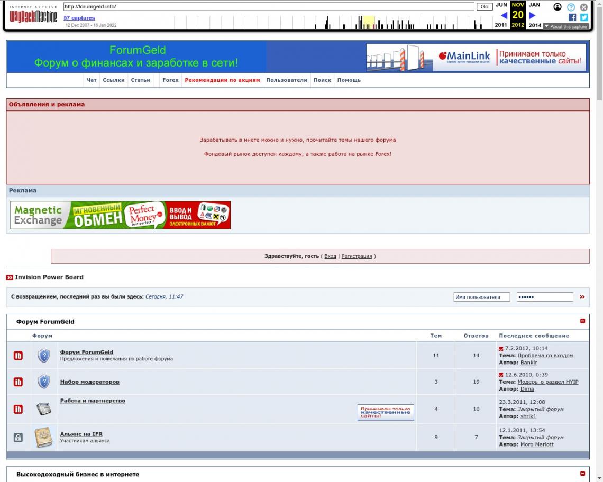The width and height of the screenshot is (603, 482).
Task: Open Ссылки menu item
Action: (x=113, y=80)
